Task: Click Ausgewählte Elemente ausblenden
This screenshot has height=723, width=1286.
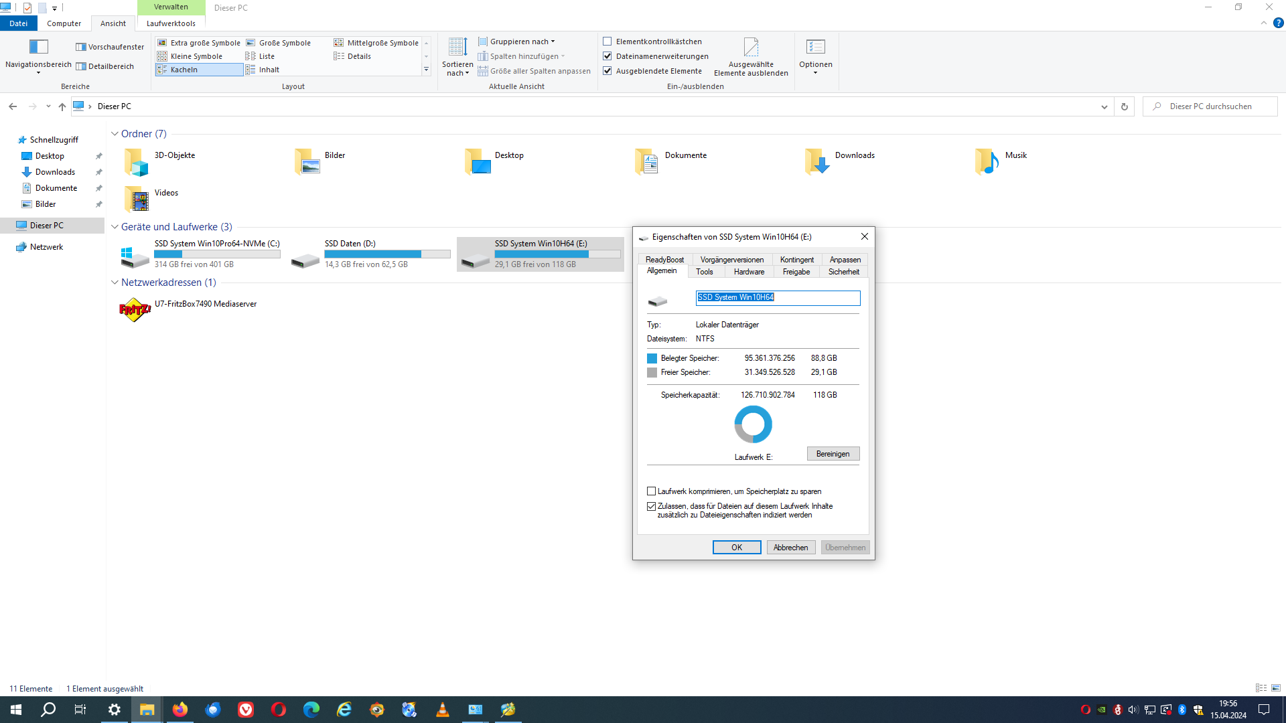Action: pyautogui.click(x=750, y=57)
